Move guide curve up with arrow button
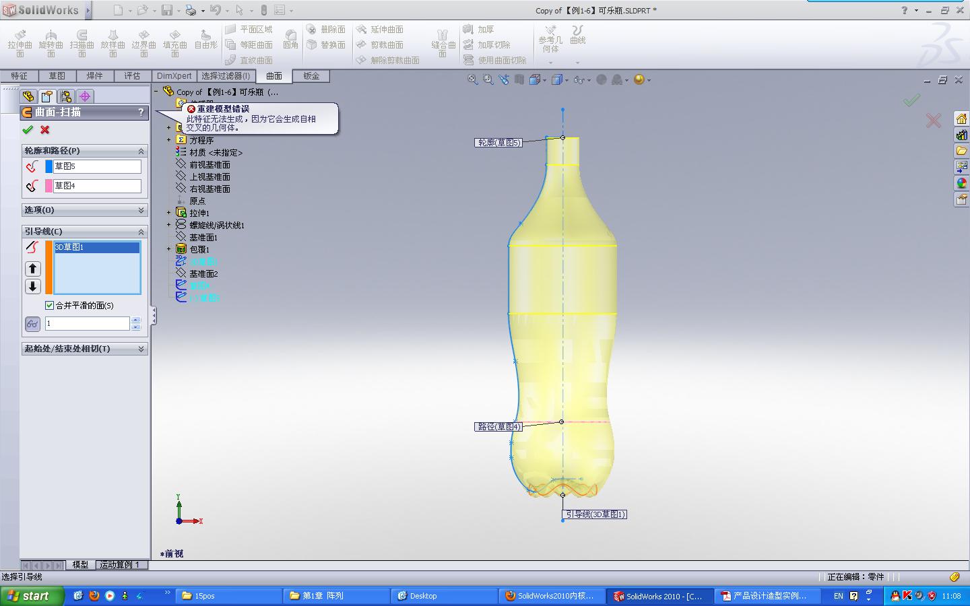 pos(32,269)
